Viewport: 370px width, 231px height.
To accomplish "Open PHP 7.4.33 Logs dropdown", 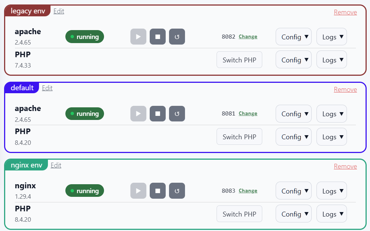I will coord(331,60).
